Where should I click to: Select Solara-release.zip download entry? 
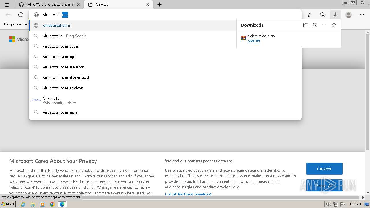tap(288, 38)
